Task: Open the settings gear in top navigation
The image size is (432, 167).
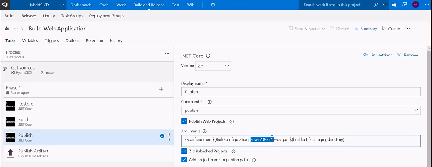Action: pos(213,5)
